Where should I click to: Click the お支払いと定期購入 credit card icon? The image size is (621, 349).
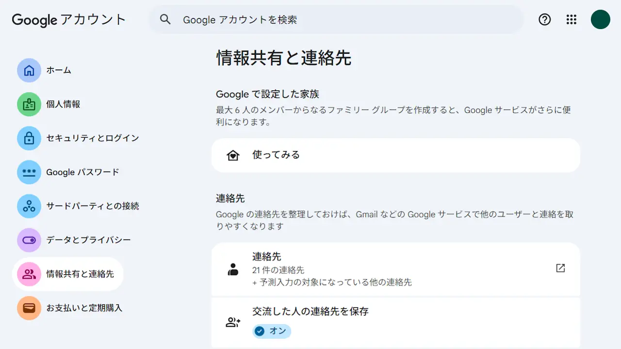[x=29, y=308]
